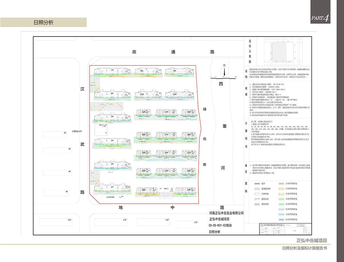Click the 西大门 west gate building
The height and width of the screenshot is (262, 344).
tap(101, 129)
